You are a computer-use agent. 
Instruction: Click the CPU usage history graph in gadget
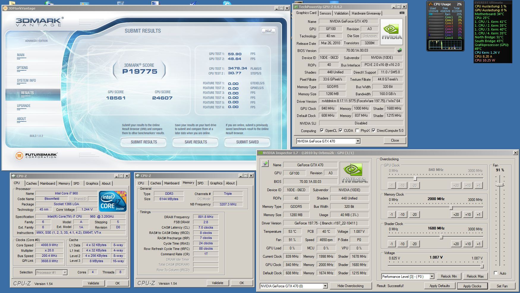[445, 45]
